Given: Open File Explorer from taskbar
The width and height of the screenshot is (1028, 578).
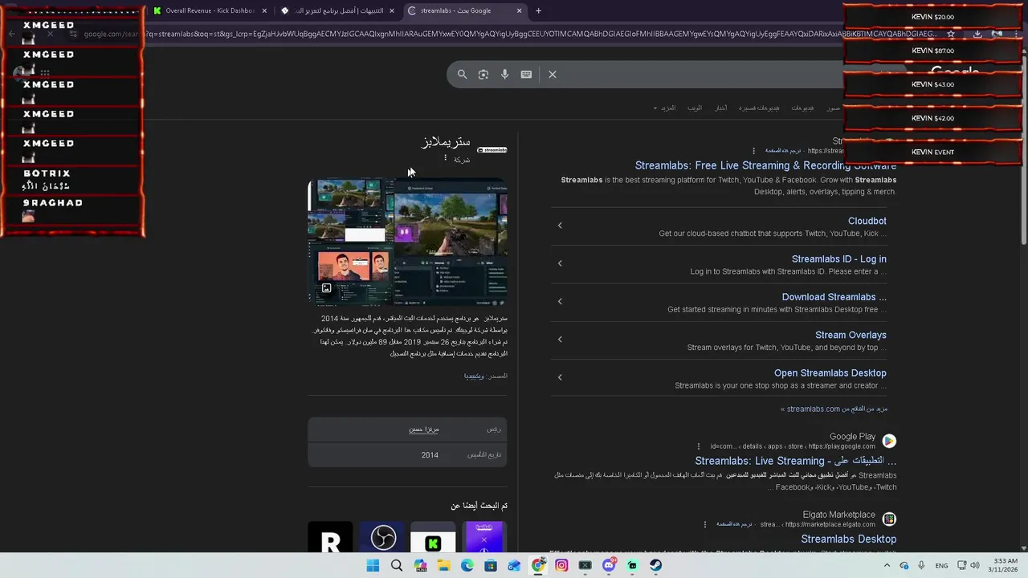Looking at the screenshot, I should click(x=443, y=565).
